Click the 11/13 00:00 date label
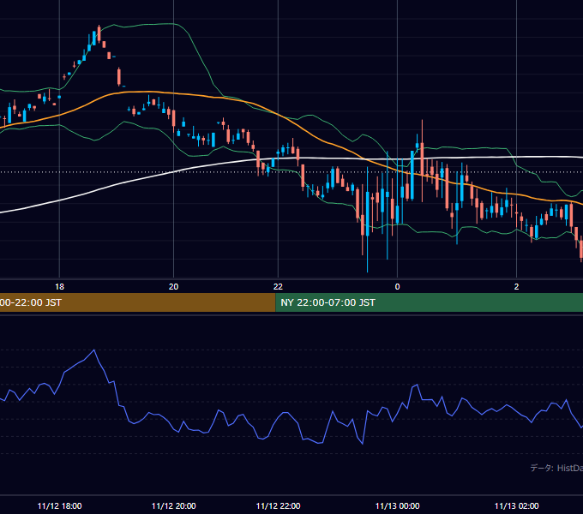 [398, 505]
